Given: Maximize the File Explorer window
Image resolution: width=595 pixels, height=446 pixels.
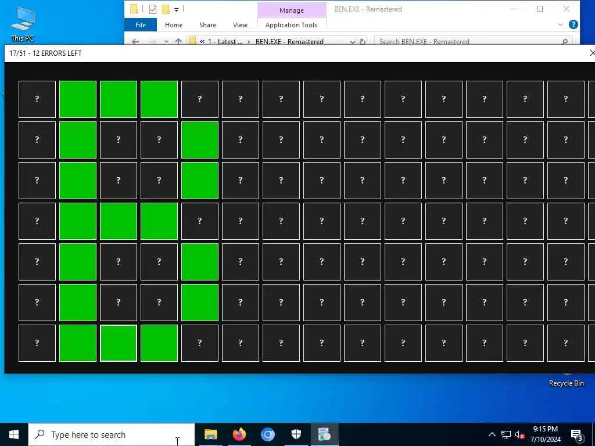Looking at the screenshot, I should click(540, 9).
